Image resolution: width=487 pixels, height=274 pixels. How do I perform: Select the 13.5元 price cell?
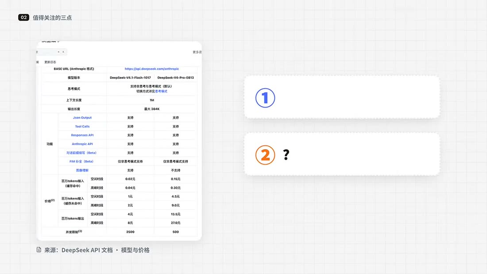pyautogui.click(x=175, y=214)
